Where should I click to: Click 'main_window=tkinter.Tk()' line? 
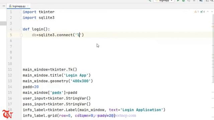(50, 70)
